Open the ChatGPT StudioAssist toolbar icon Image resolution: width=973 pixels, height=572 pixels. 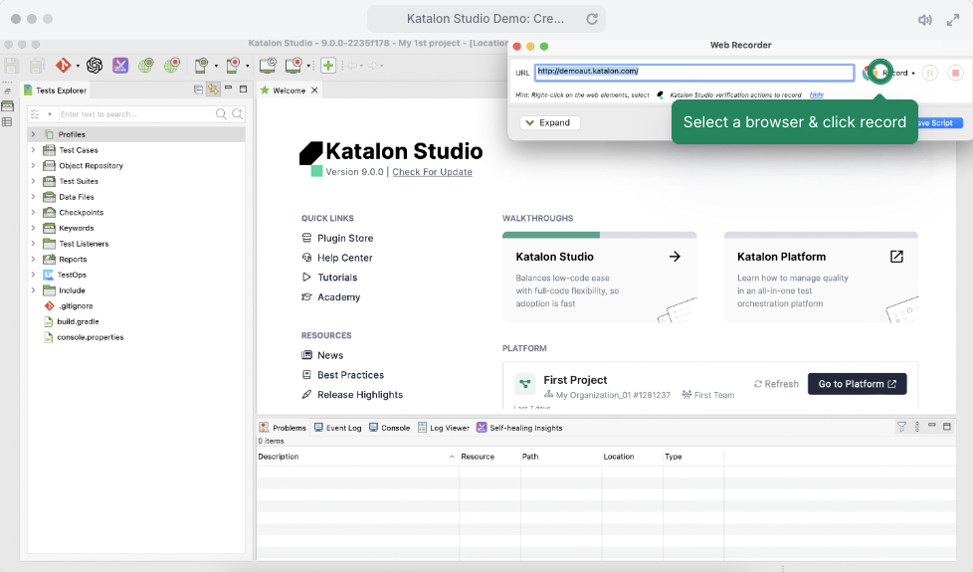95,65
